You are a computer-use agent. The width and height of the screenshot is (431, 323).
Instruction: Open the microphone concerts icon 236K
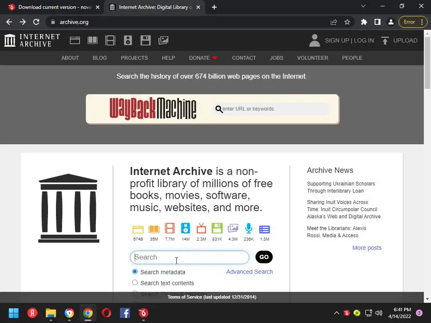[x=249, y=228]
